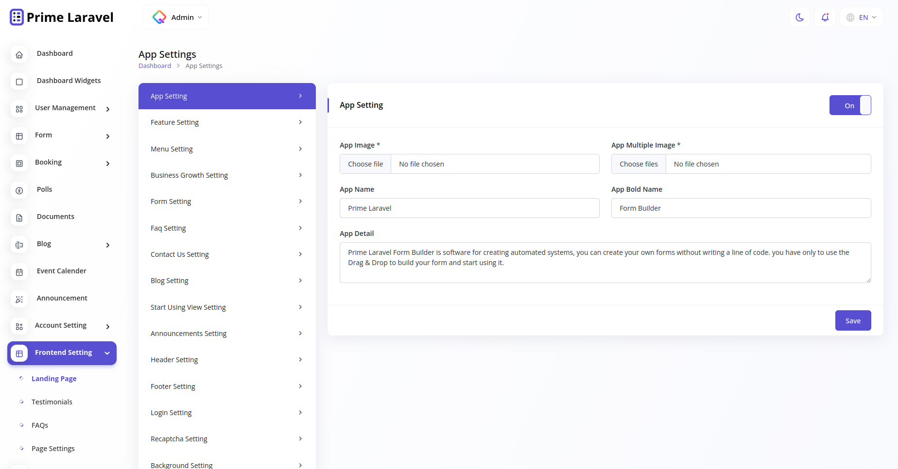
Task: Toggle the Testimonials sidebar item marker
Action: (x=21, y=402)
